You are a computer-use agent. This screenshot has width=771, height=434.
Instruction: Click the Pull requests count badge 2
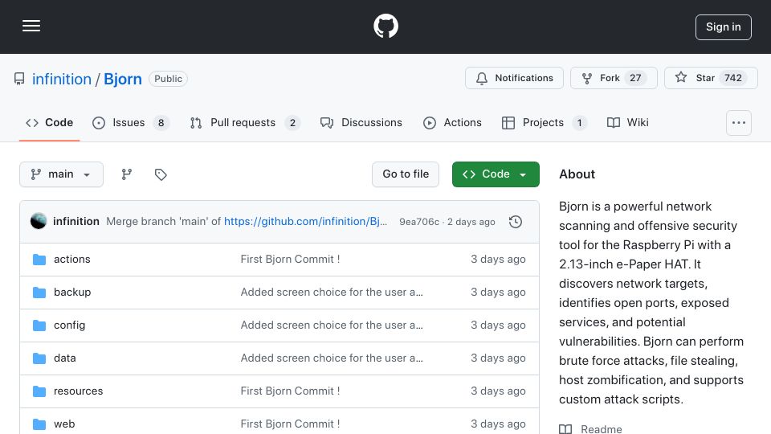point(292,122)
